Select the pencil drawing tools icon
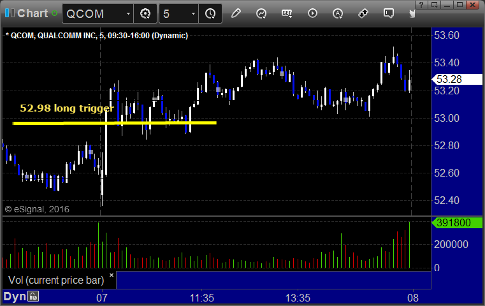This screenshot has width=485, height=306. (236, 13)
